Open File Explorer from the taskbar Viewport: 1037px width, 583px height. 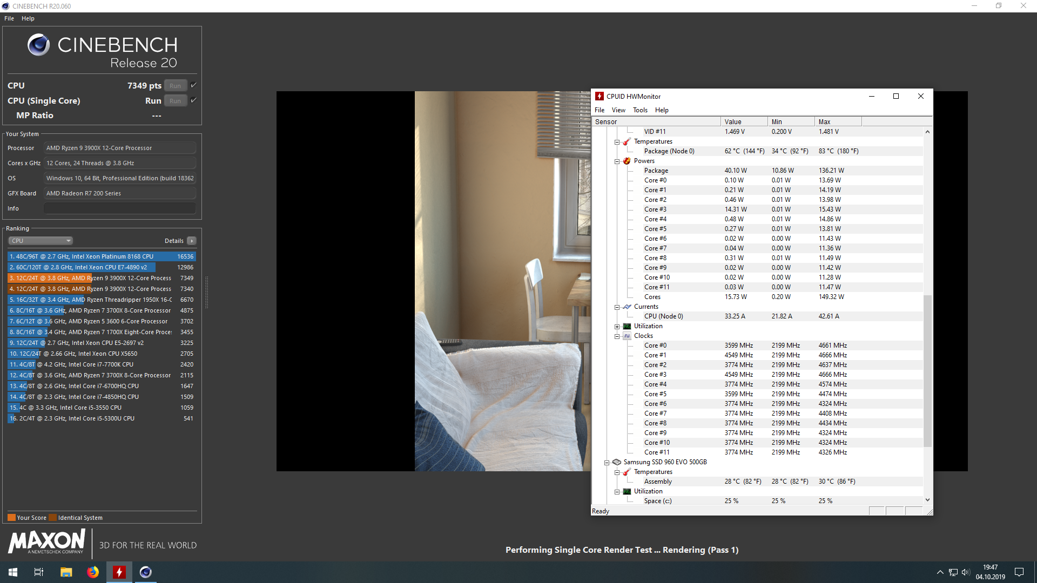[66, 572]
